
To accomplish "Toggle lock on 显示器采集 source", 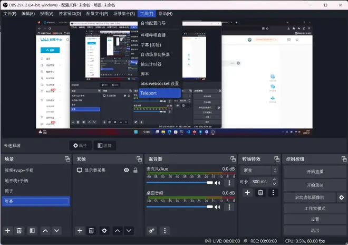I will (x=136, y=171).
